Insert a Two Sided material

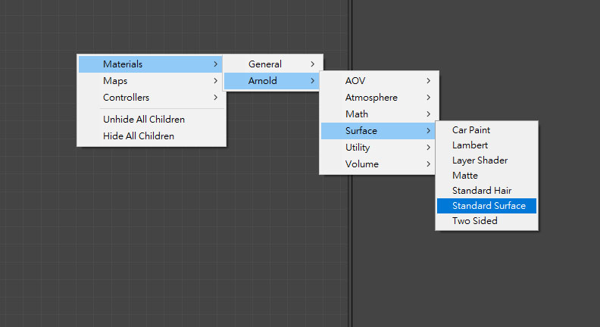475,221
